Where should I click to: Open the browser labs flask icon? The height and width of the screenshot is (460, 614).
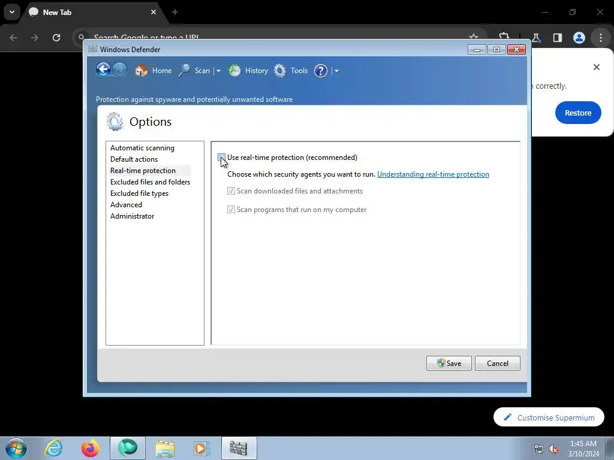coord(536,38)
